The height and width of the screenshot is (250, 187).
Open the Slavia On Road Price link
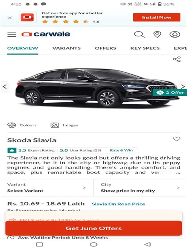tap(118, 204)
